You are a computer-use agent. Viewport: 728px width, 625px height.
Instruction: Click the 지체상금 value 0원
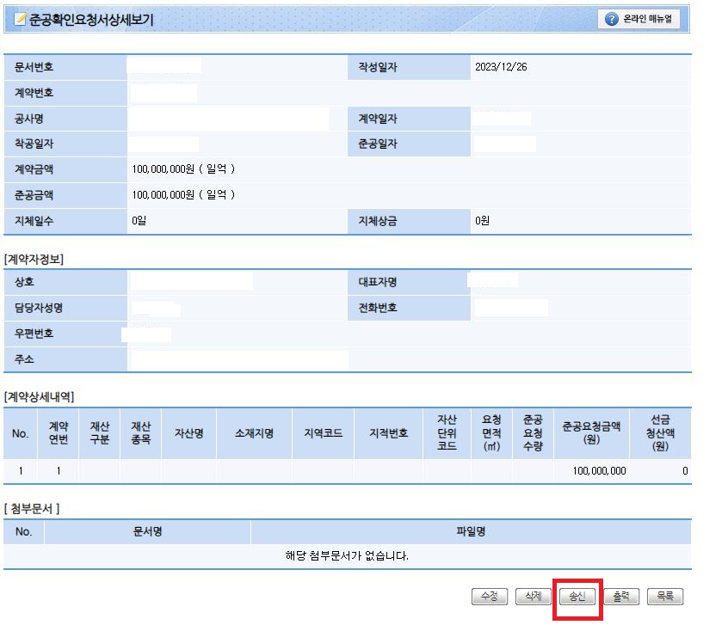point(482,220)
